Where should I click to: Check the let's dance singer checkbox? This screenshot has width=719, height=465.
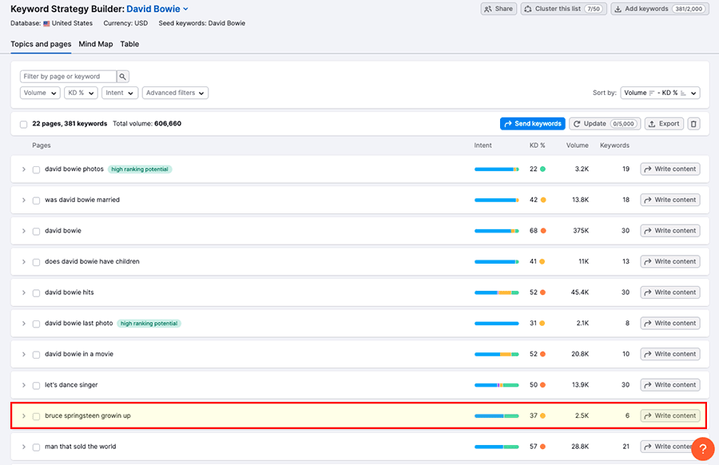pos(36,385)
